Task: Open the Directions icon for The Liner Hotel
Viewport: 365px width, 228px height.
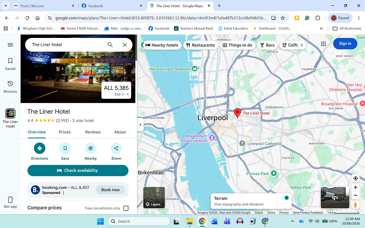Action: tap(39, 148)
